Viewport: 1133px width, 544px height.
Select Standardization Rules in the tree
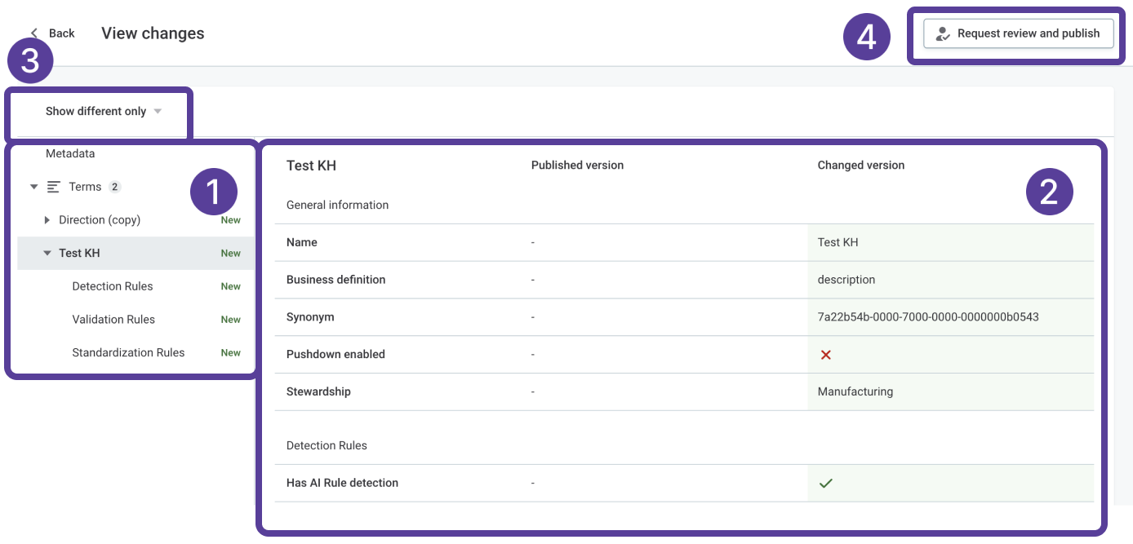click(128, 353)
